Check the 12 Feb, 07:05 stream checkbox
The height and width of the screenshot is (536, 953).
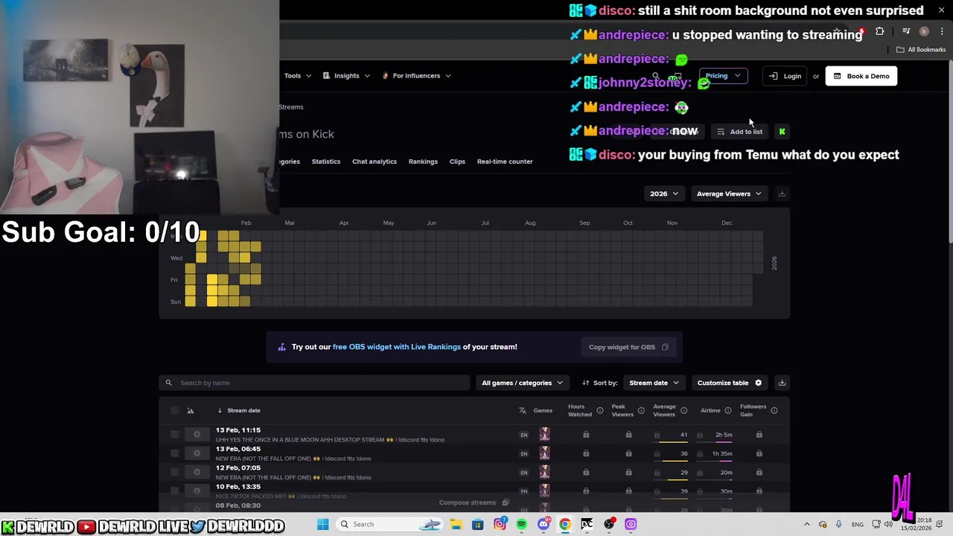pyautogui.click(x=175, y=472)
